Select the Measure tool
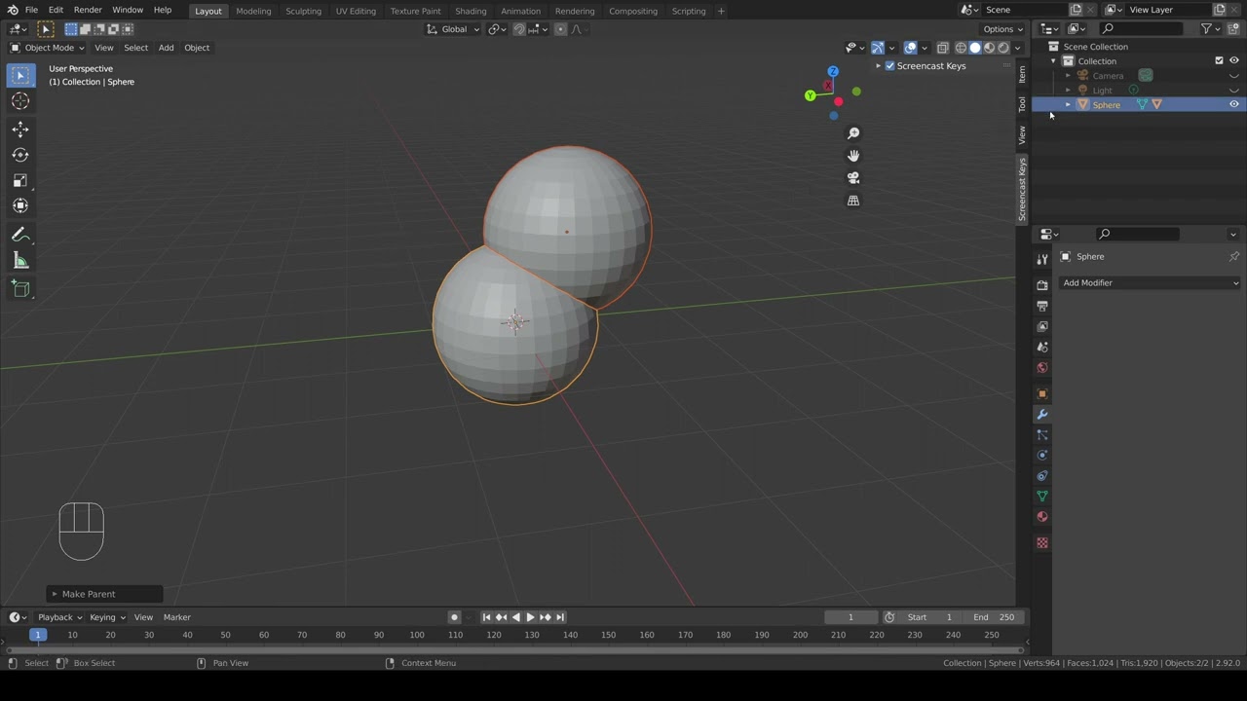 point(20,260)
